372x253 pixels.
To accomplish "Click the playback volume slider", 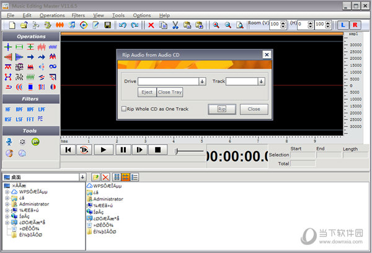I will (x=189, y=151).
